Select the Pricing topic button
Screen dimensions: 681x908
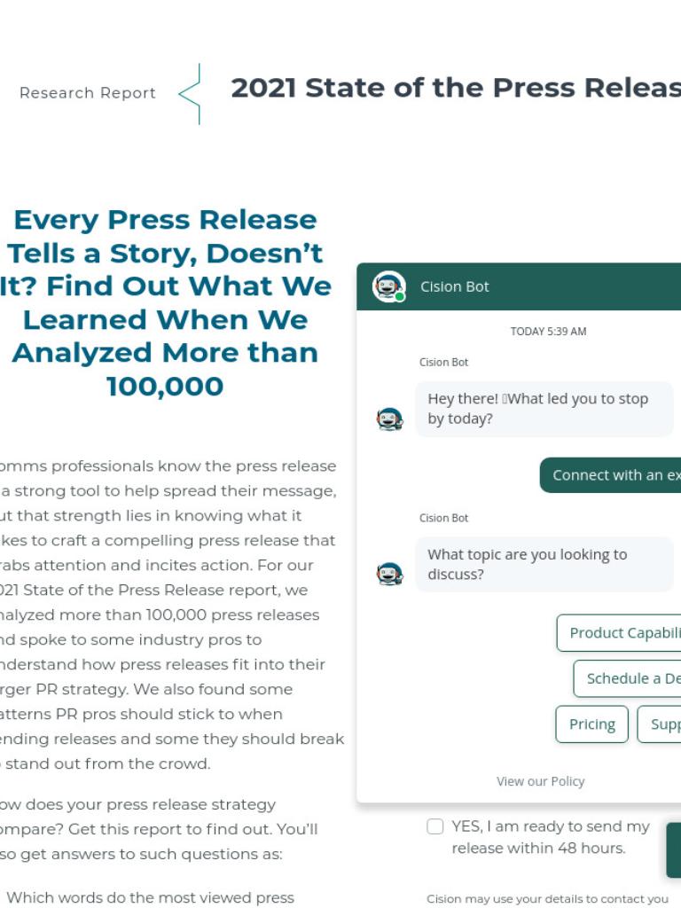point(591,724)
